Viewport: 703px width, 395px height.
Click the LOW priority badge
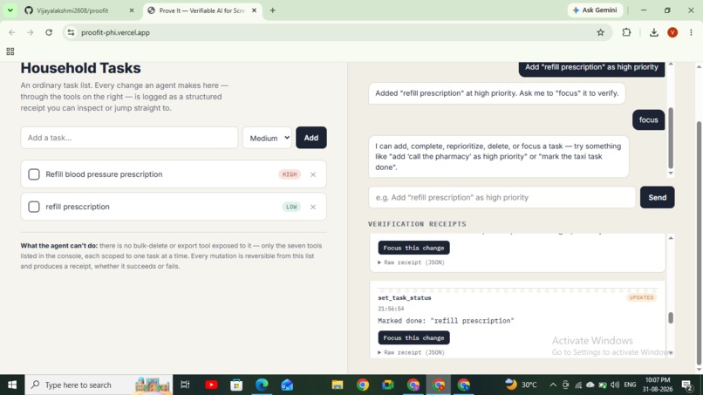click(291, 207)
